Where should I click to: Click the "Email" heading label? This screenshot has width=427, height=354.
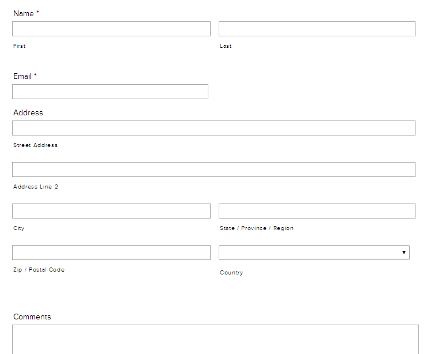pyautogui.click(x=22, y=76)
